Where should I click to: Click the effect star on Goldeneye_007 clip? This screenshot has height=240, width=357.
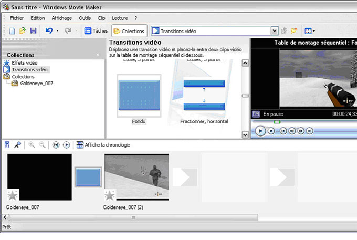(x=12, y=195)
